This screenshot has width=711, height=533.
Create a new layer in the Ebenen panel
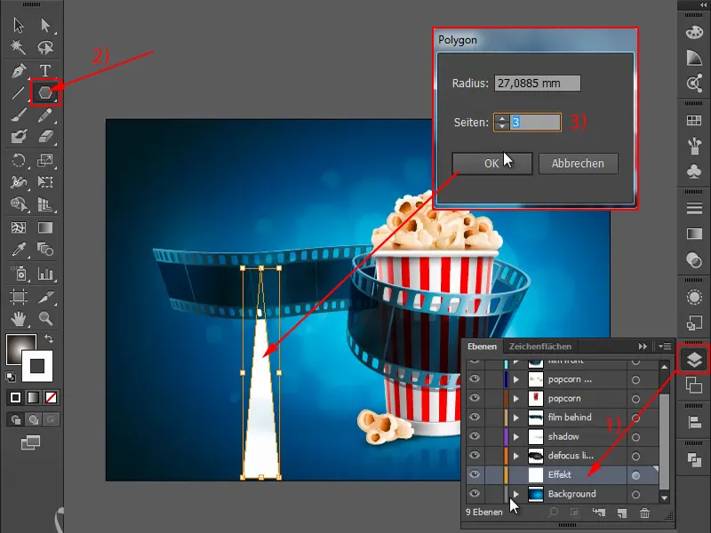(x=621, y=513)
